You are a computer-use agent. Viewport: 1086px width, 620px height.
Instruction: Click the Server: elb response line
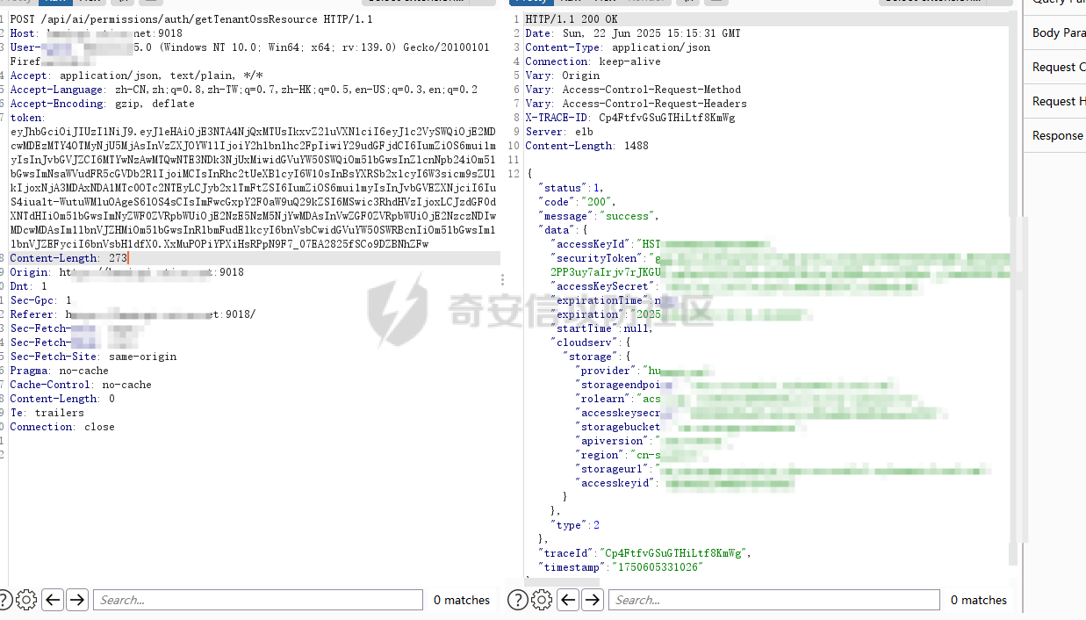[x=558, y=132]
